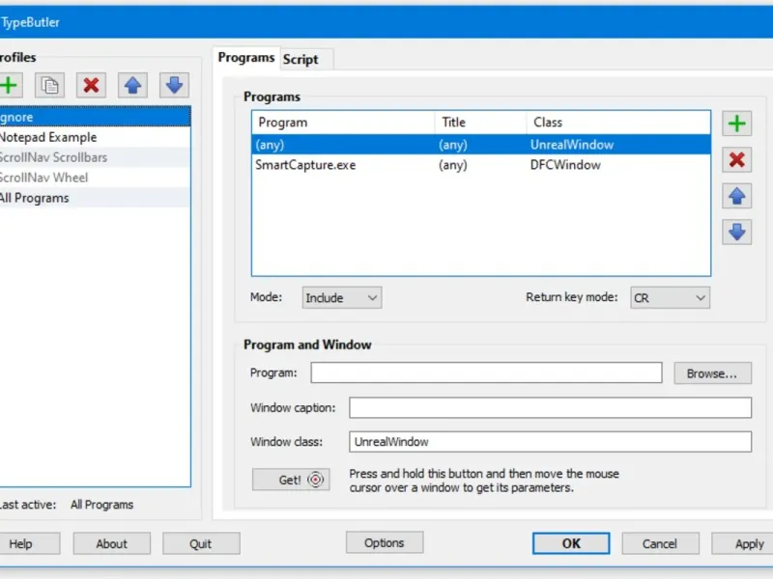The height and width of the screenshot is (579, 773).
Task: Remove selected program entry with red X
Action: [x=737, y=159]
